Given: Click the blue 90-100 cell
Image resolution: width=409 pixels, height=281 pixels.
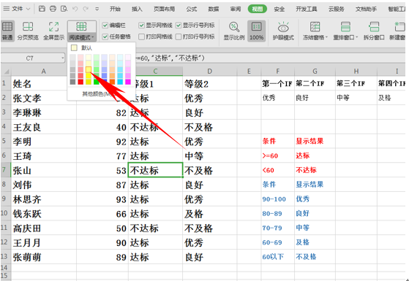Looking at the screenshot, I should coord(278,199).
